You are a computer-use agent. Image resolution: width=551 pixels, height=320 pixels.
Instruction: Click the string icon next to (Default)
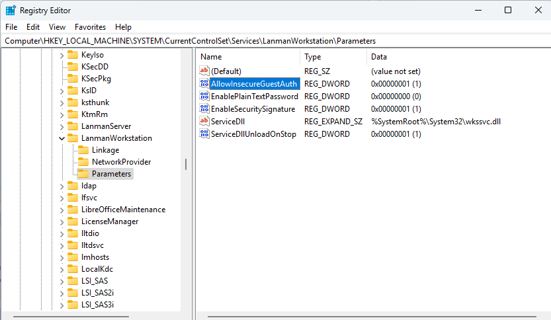tap(204, 71)
